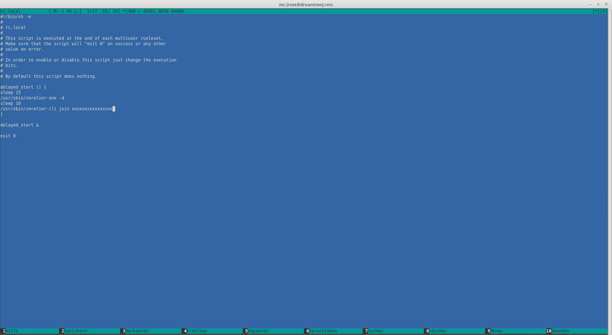The width and height of the screenshot is (612, 335).
Task: Click the terminal's vertical scrollbar
Action: (x=610, y=159)
